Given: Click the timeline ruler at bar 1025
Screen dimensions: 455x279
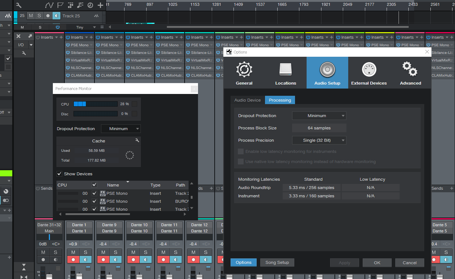Looking at the screenshot, I should point(173,4).
